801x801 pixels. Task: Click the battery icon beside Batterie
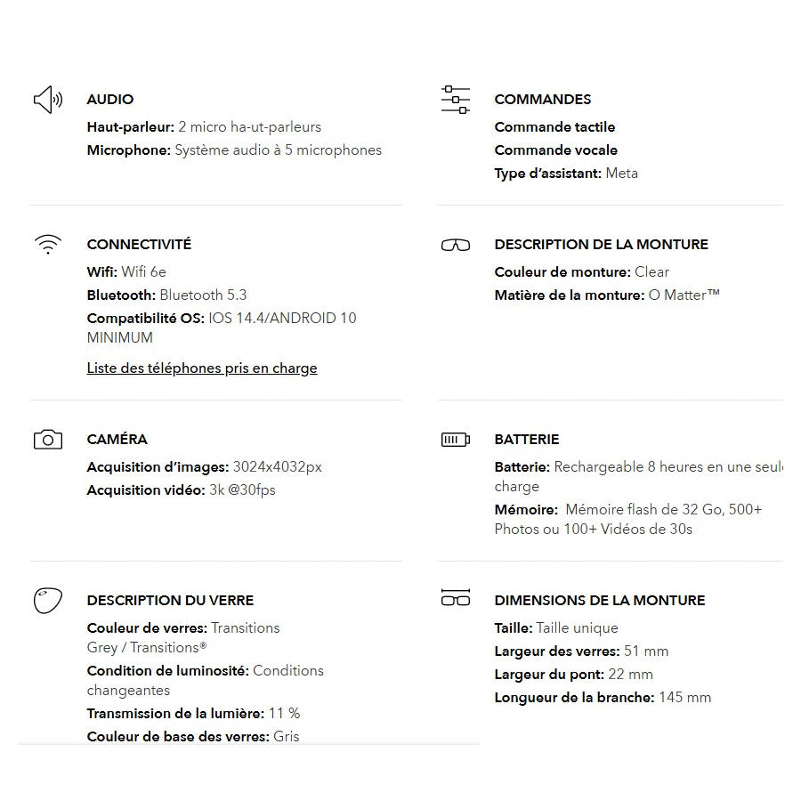click(x=456, y=440)
